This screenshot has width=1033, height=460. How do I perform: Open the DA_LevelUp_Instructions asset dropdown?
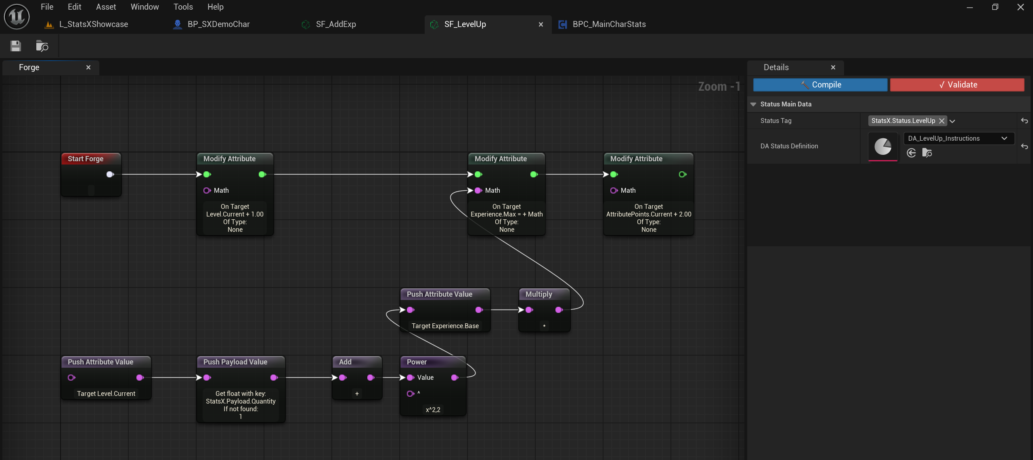click(1004, 138)
